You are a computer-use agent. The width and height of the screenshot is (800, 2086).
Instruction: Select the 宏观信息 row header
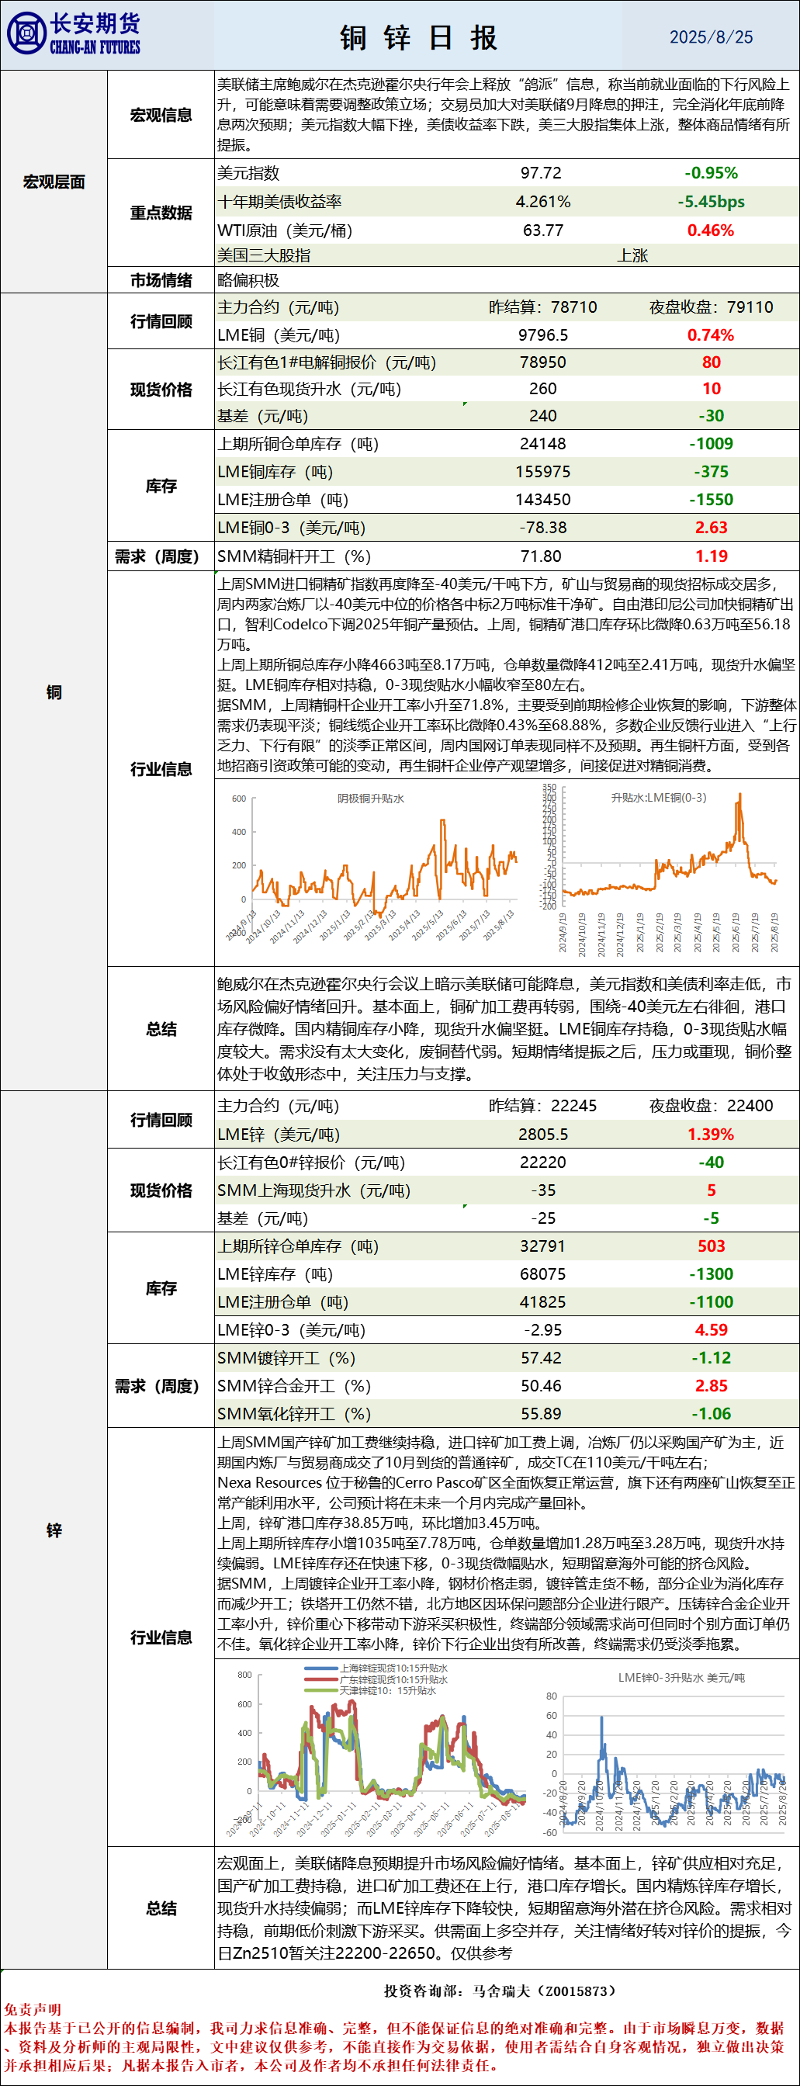pyautogui.click(x=161, y=115)
